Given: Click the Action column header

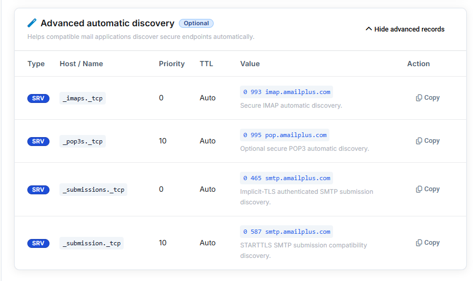Looking at the screenshot, I should click(x=418, y=64).
